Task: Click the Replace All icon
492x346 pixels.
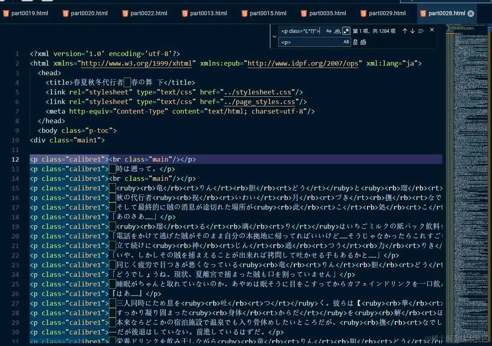Action: pyautogui.click(x=363, y=42)
